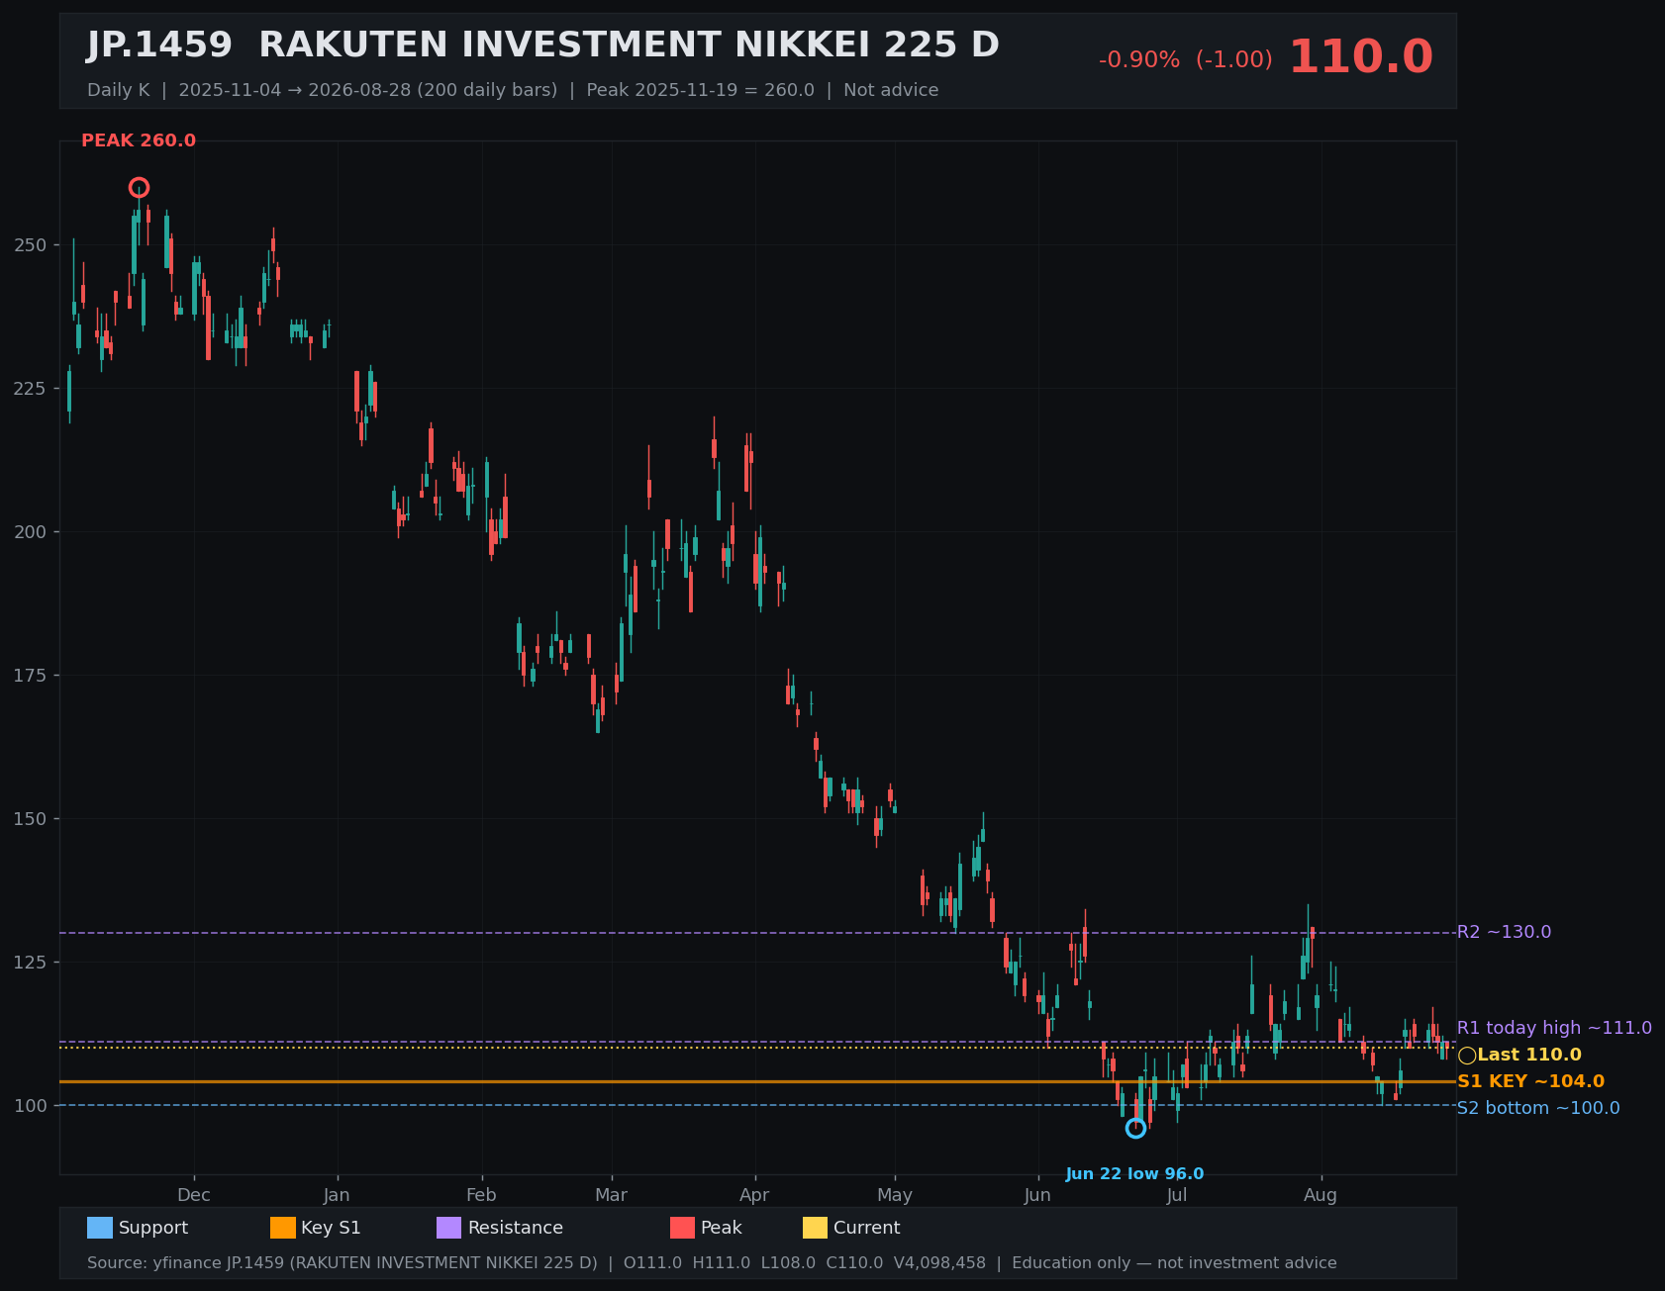Click the "Current" legend label

(867, 1228)
